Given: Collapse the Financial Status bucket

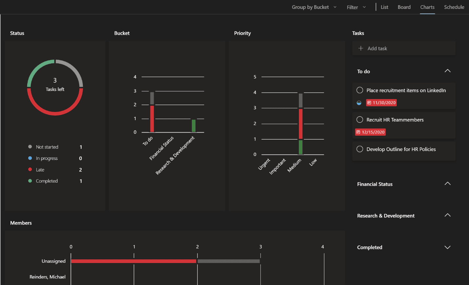Looking at the screenshot, I should pos(447,184).
